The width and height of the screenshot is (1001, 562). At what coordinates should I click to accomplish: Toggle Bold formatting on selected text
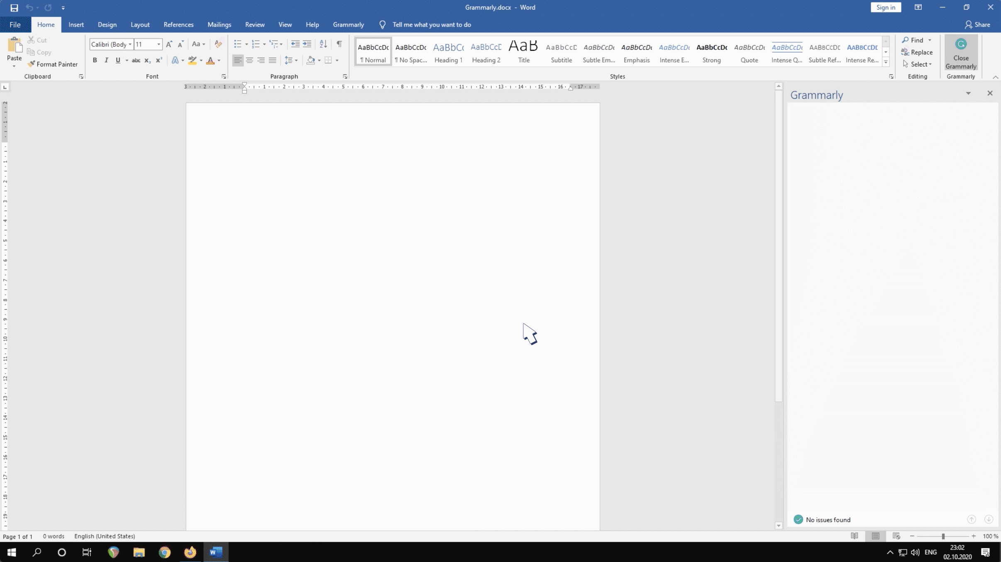click(94, 61)
